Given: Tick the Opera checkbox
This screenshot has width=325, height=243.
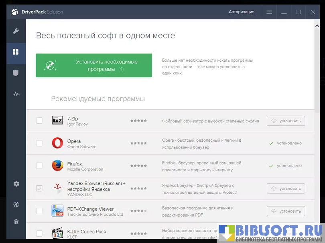Looking at the screenshot, I should (x=39, y=143).
